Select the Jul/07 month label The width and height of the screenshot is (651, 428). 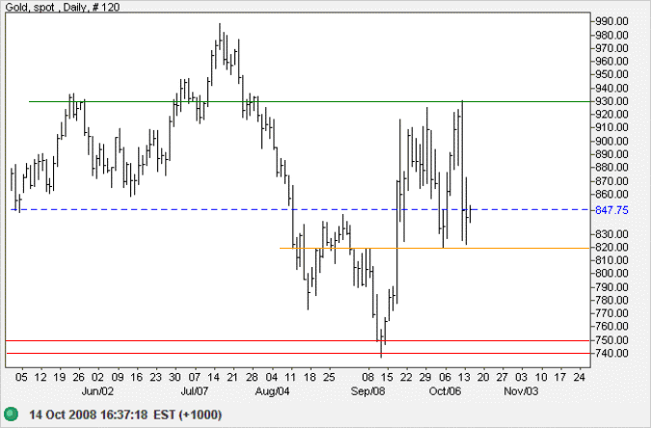coord(194,391)
